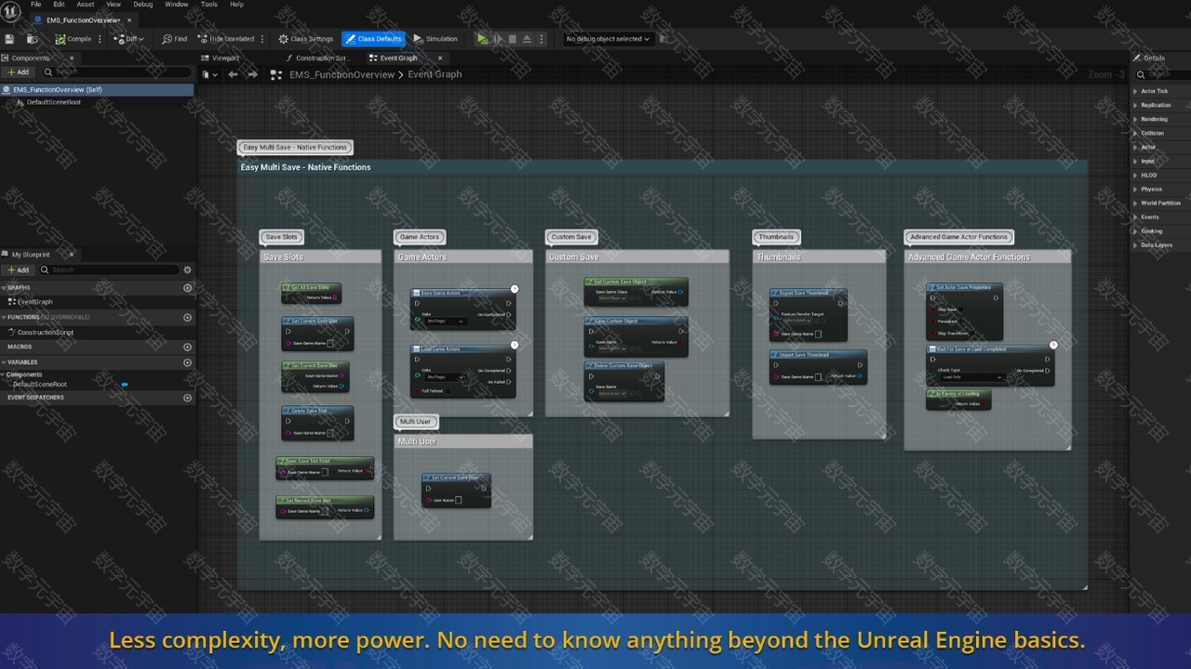Click the Eject icon in toolbar

[527, 39]
